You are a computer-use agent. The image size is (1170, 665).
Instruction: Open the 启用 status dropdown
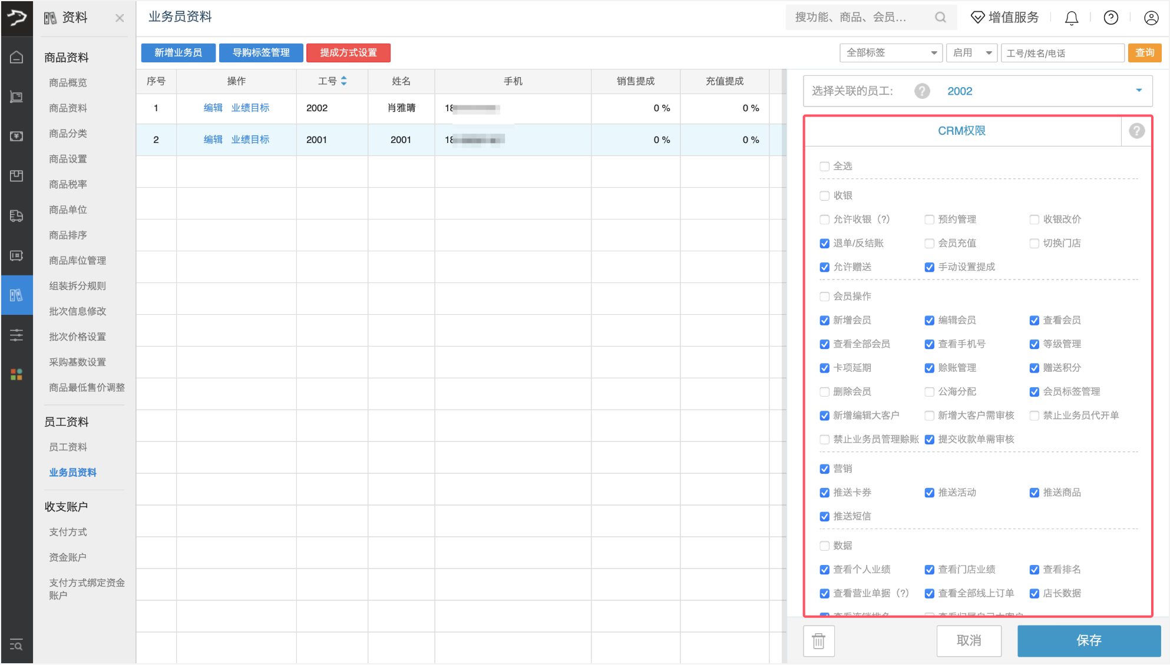coord(971,53)
